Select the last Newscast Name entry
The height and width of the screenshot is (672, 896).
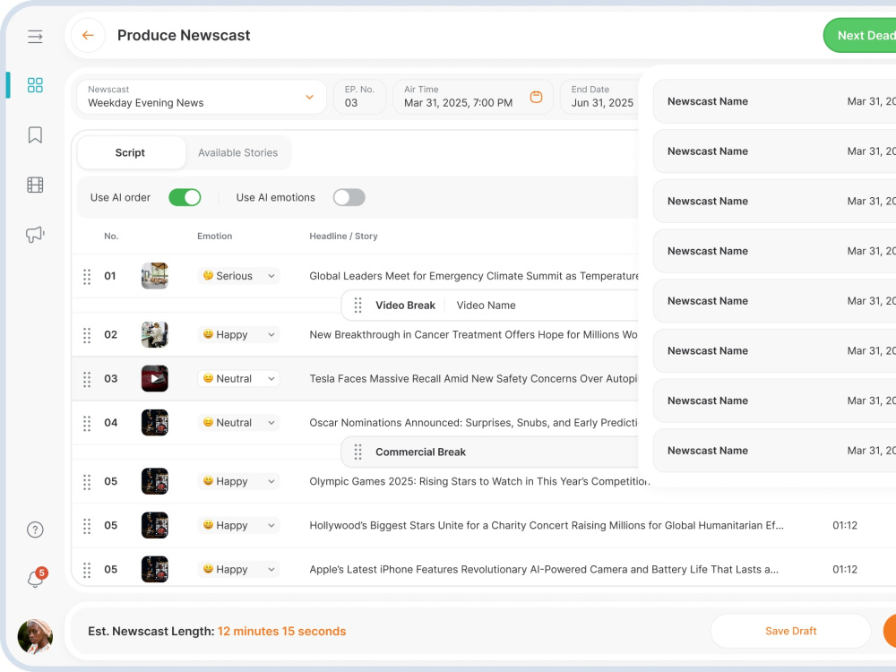774,451
